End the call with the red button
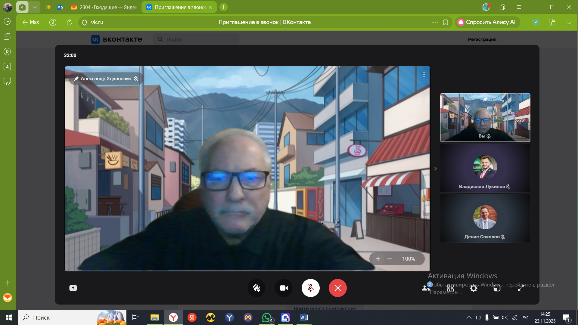578x325 pixels. (337, 288)
